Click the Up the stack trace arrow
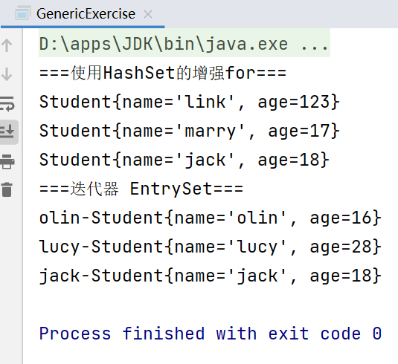This screenshot has width=398, height=364. tap(7, 45)
